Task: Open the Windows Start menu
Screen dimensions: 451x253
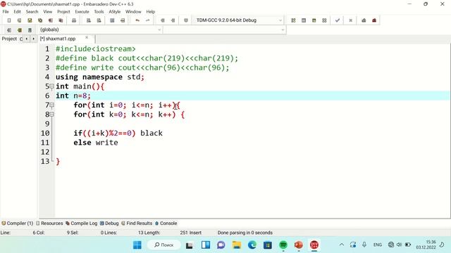Action: tap(137, 245)
